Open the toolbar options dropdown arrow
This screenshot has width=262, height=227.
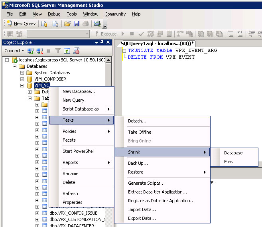[x=105, y=26]
